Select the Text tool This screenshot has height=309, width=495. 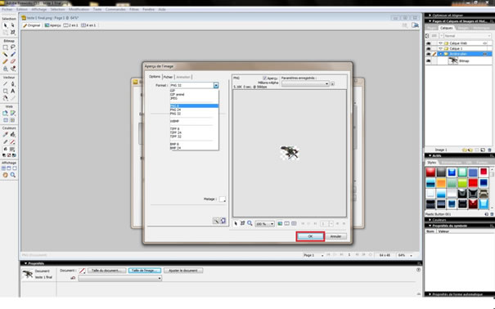[13, 91]
